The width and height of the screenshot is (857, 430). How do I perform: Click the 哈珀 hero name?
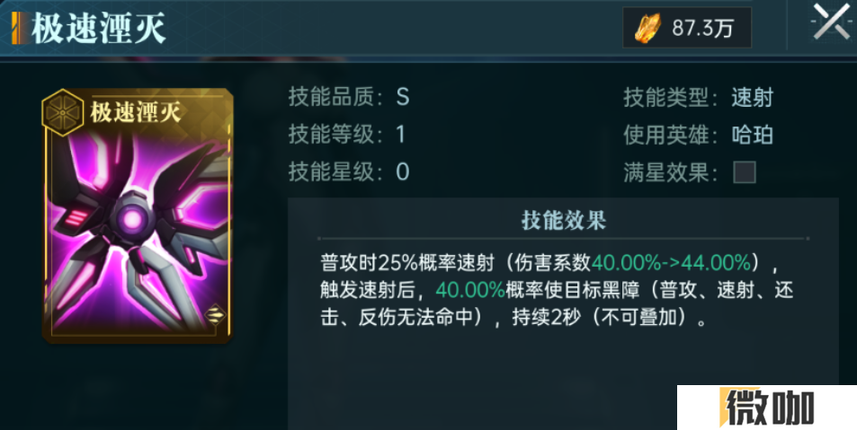click(753, 135)
